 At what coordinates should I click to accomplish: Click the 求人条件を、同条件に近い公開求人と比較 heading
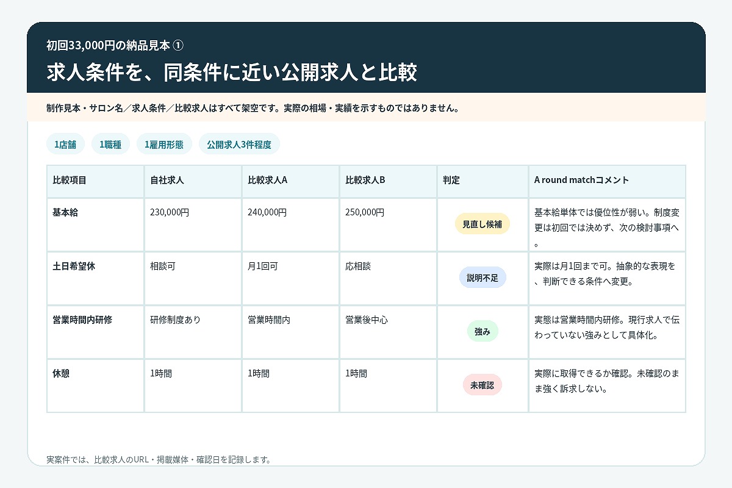232,72
